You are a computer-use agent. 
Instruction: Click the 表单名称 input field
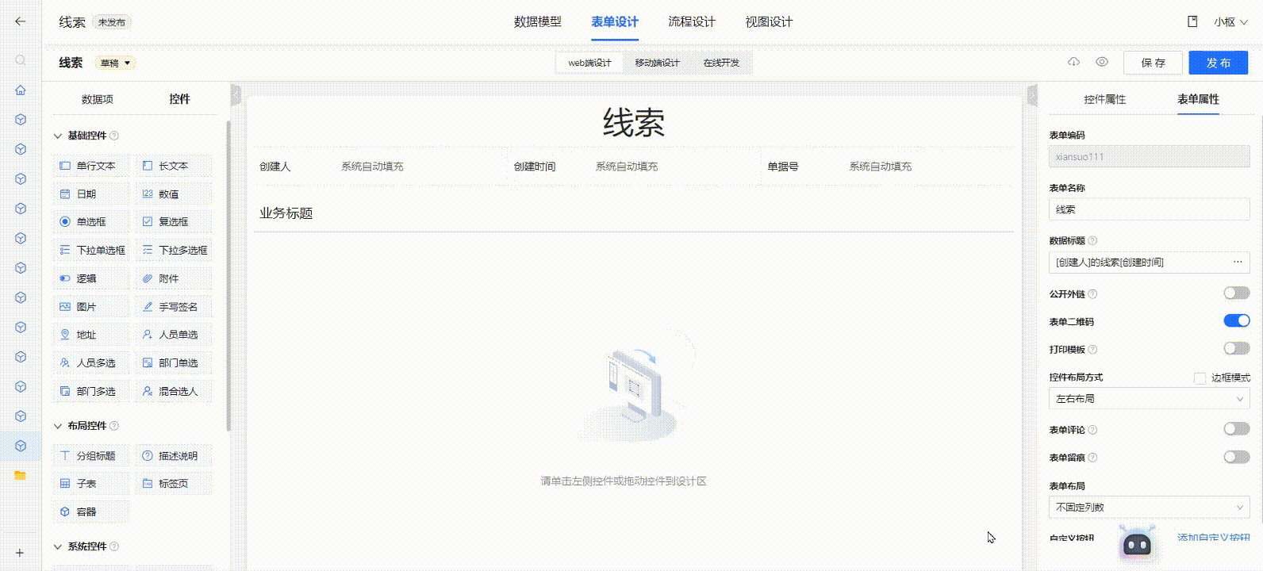point(1149,209)
